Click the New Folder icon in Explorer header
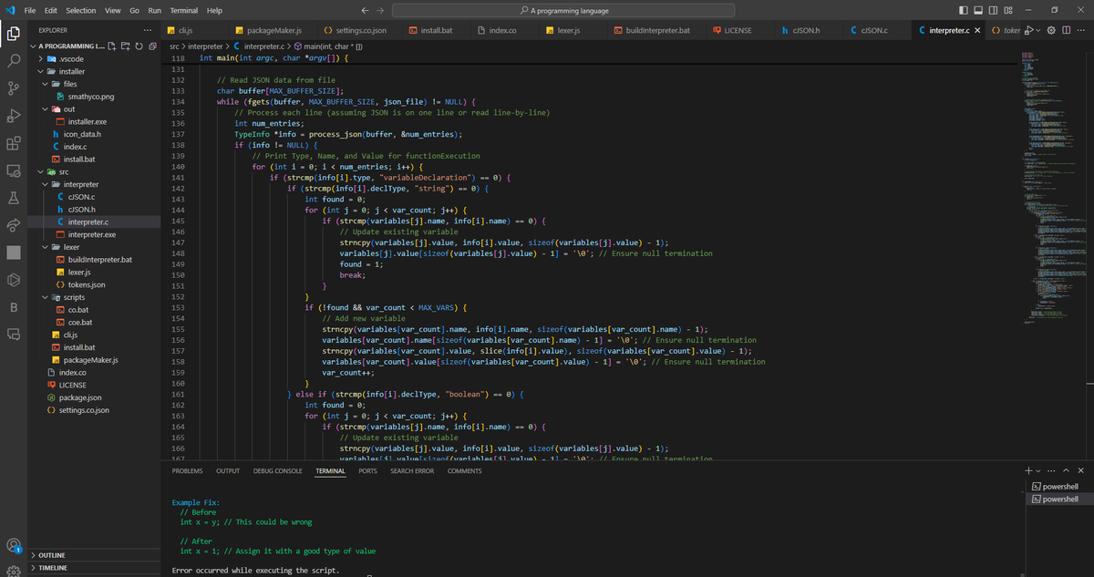 coord(126,46)
